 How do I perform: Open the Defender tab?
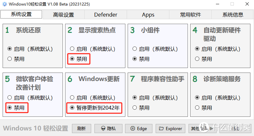(106, 15)
